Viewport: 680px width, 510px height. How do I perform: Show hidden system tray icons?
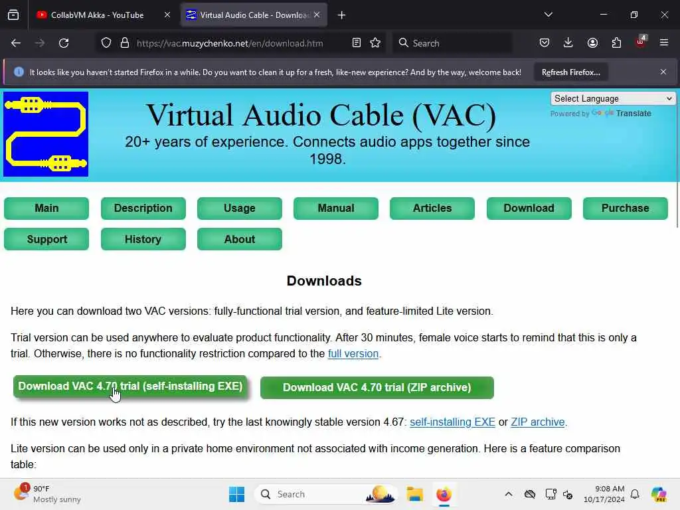click(509, 494)
